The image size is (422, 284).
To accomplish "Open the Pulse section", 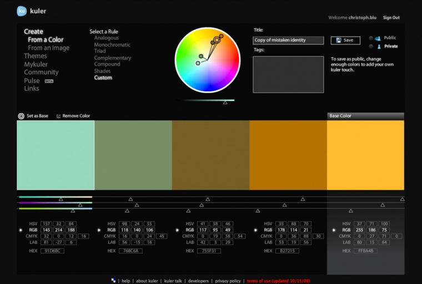I will [32, 80].
